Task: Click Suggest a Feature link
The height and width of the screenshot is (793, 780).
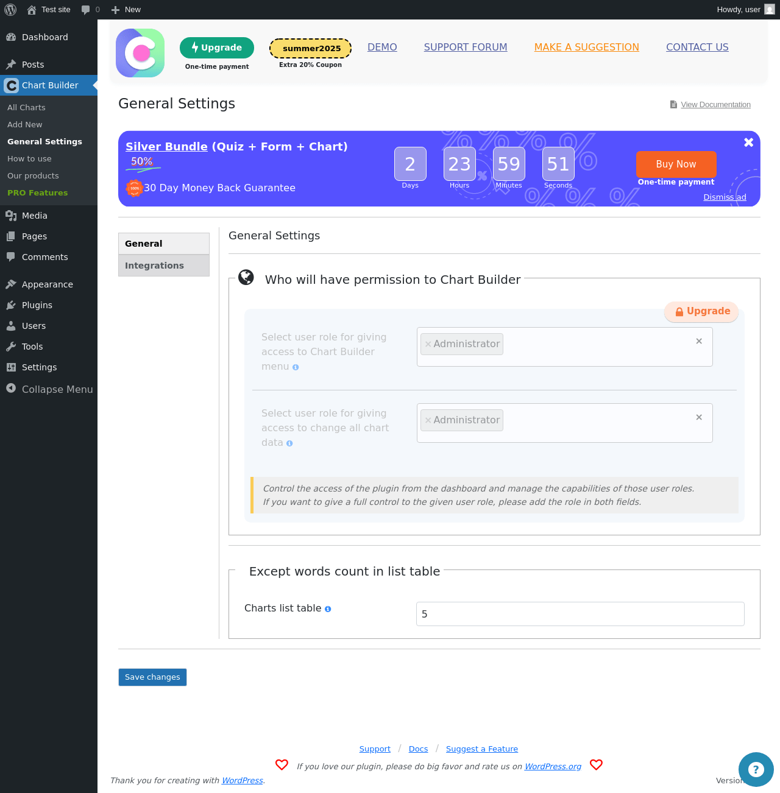Action: pyautogui.click(x=482, y=749)
